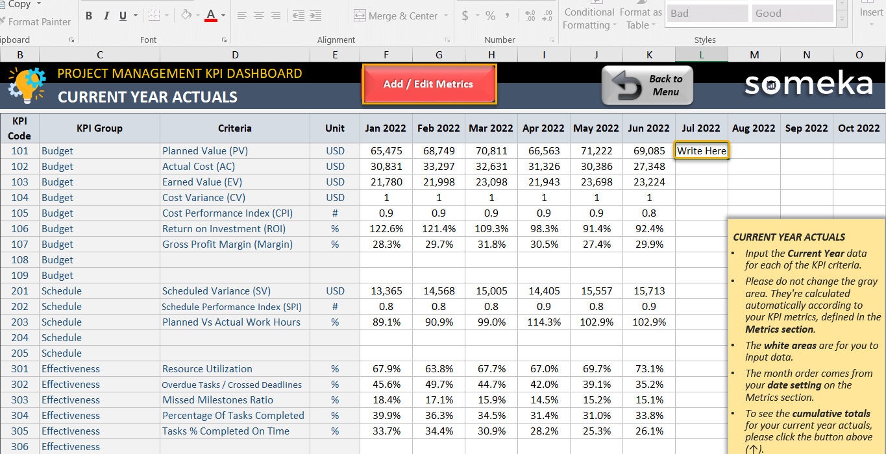Screen dimensions: 886x454
Task: Open Fill Color dropdown arrow
Action: point(198,16)
